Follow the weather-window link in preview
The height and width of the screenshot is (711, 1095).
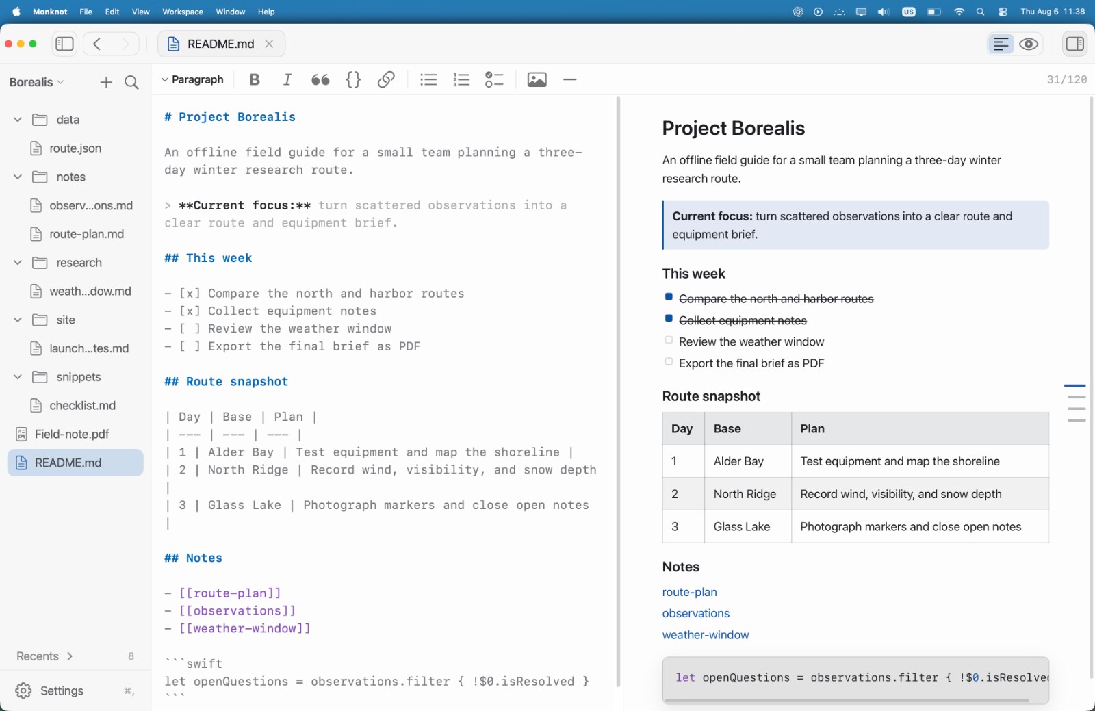706,635
